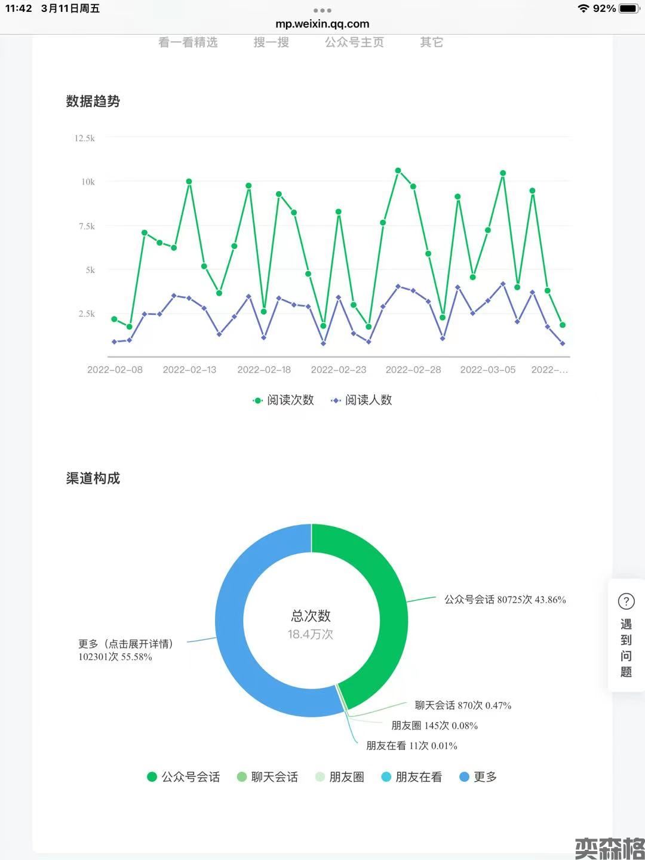Screen dimensions: 645x860
Task: Select the 其它 tab
Action: pos(431,42)
